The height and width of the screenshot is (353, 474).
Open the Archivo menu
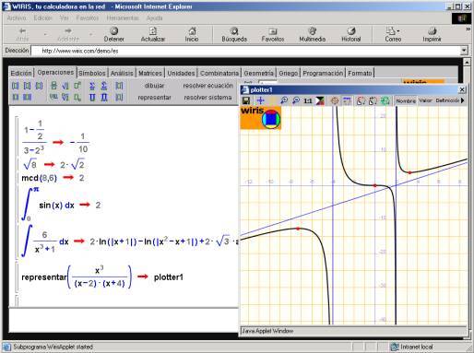(17, 18)
